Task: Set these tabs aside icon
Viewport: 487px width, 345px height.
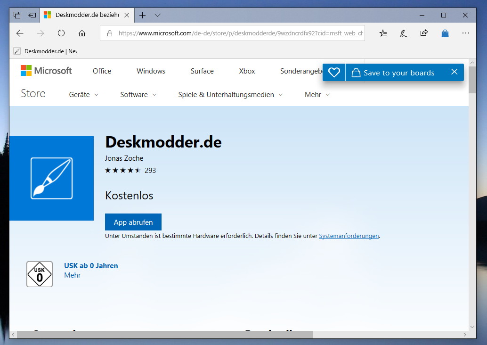Action: (x=32, y=15)
